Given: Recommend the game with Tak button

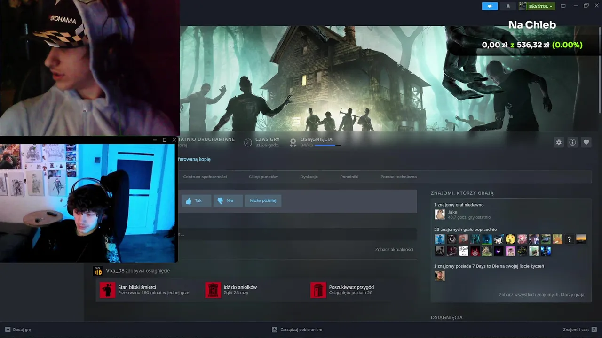Looking at the screenshot, I should point(197,200).
